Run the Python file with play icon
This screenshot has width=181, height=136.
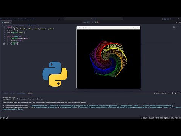coord(176,22)
